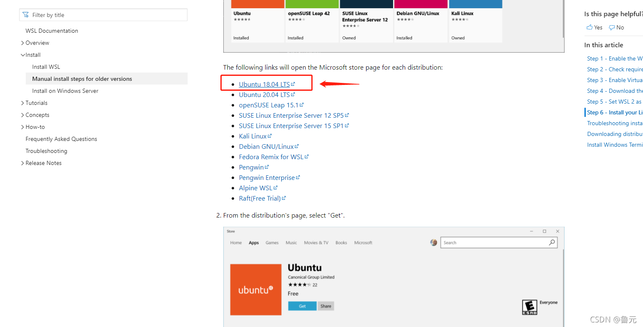643x327 pixels.
Task: Click the Microsoft tab in Store
Action: click(x=363, y=242)
